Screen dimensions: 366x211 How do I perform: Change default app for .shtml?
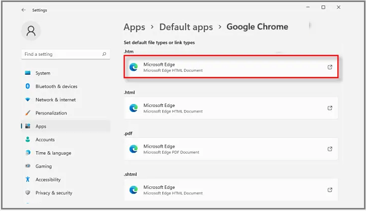coord(231,189)
